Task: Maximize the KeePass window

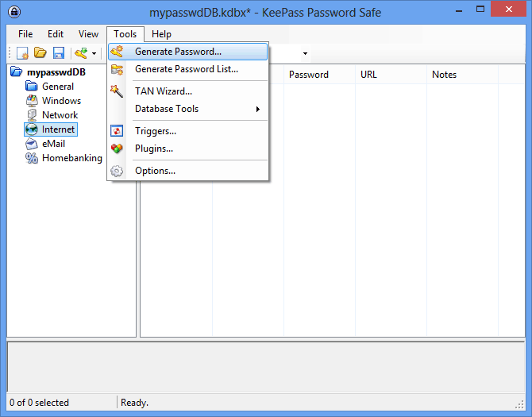Action: (480, 10)
